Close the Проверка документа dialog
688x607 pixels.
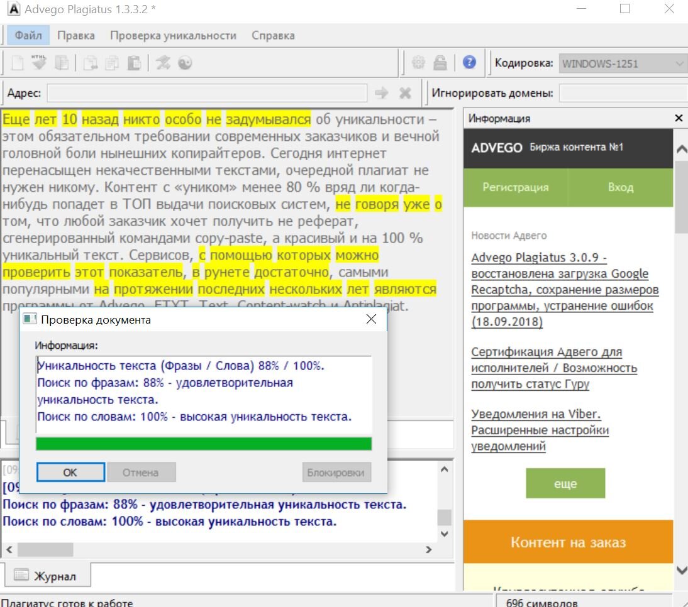point(371,319)
